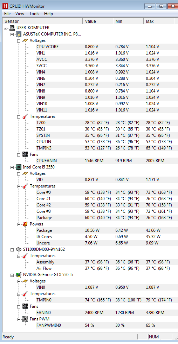The height and width of the screenshot is (344, 178).
Task: Click the ST1000DM003 hard drive icon
Action: click(19, 249)
